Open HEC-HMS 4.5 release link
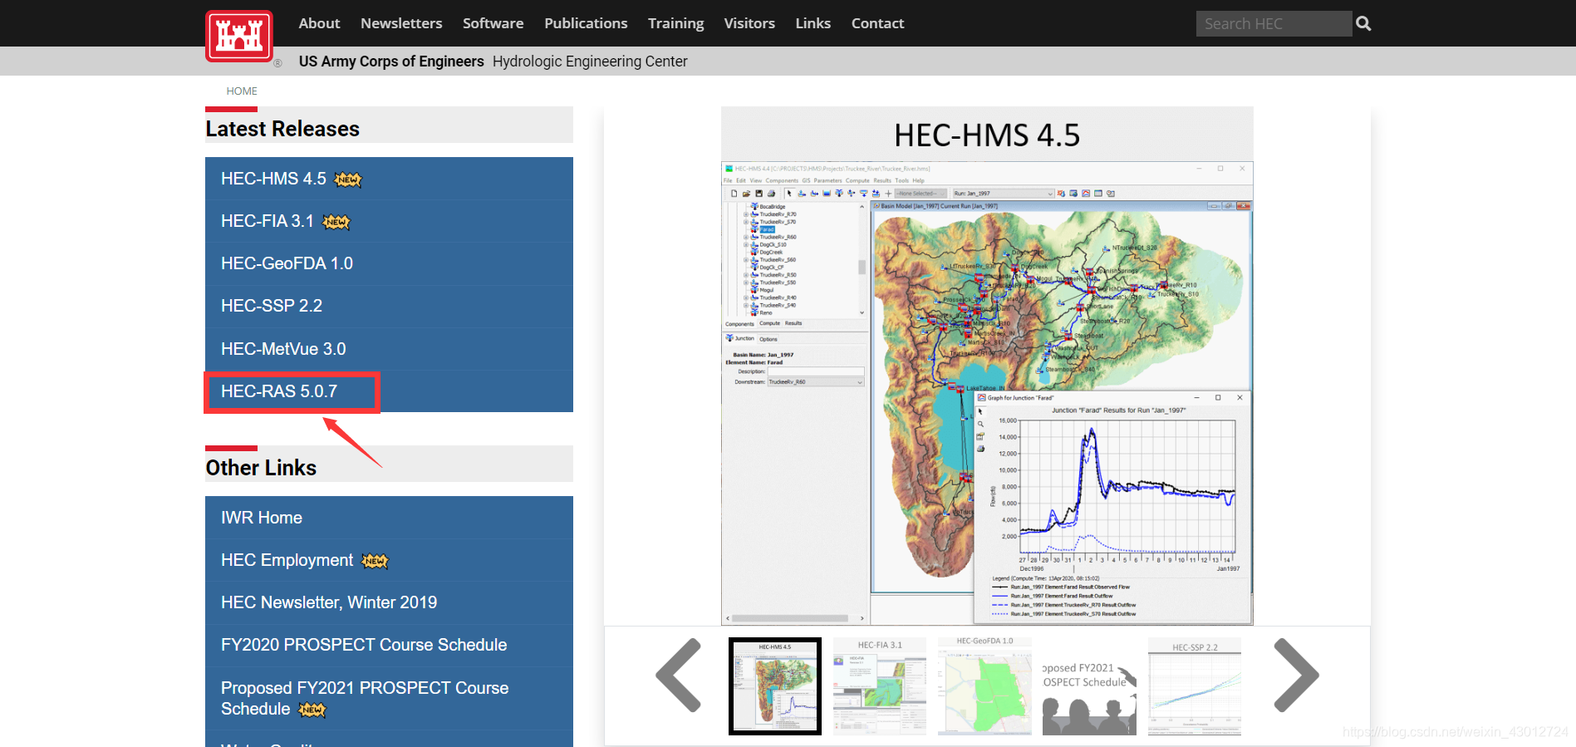This screenshot has width=1576, height=747. coord(389,179)
